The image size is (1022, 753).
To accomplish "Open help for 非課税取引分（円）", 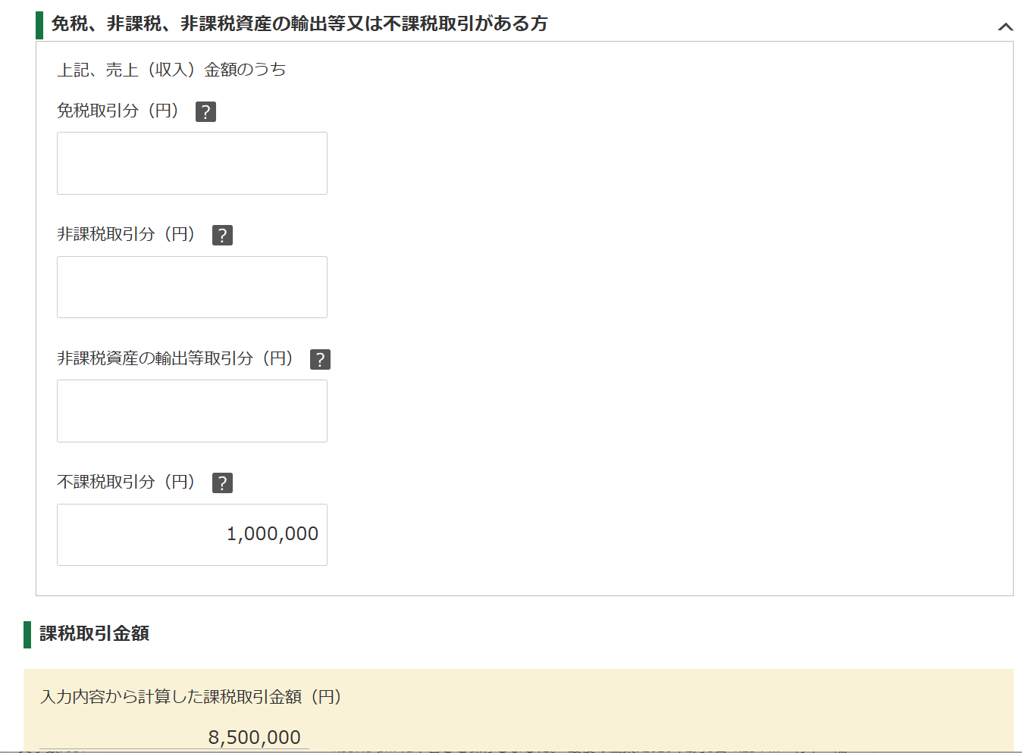I will [x=222, y=236].
